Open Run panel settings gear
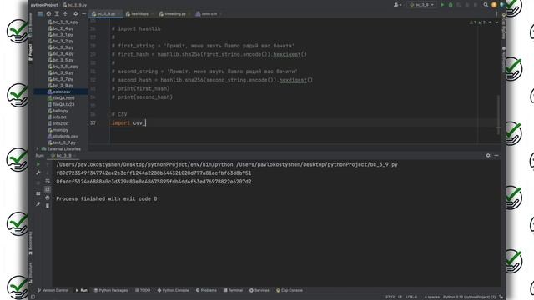 (488, 156)
